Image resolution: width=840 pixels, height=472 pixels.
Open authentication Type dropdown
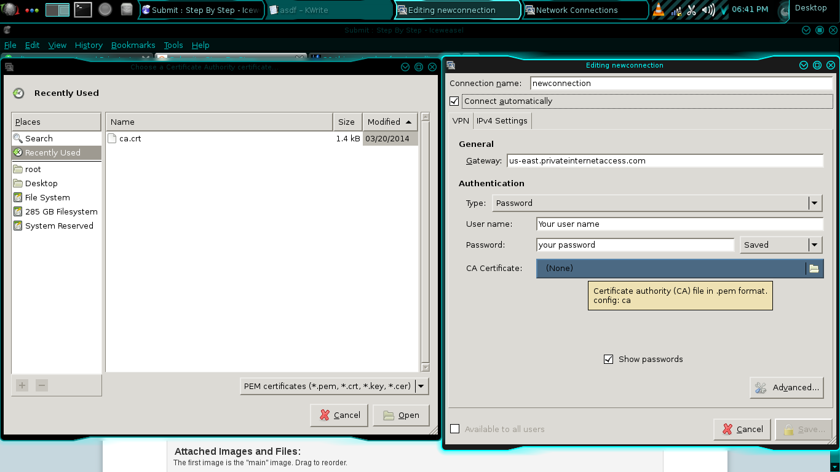point(657,203)
